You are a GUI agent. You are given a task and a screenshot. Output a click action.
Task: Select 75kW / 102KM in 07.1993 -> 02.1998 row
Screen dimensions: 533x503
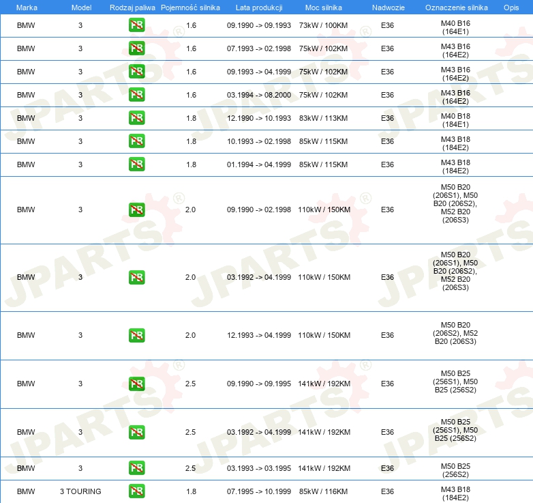(323, 48)
